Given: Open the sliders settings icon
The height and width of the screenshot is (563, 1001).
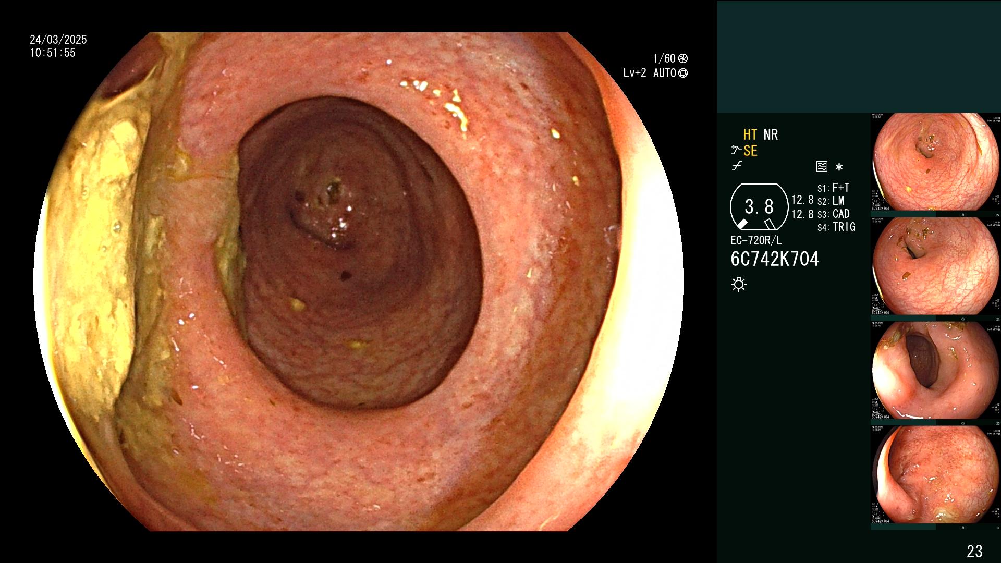Looking at the screenshot, I should [x=822, y=167].
